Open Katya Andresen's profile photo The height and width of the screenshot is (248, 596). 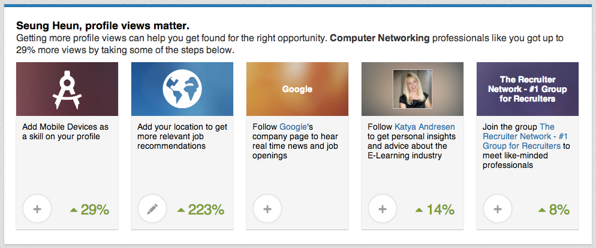[413, 89]
